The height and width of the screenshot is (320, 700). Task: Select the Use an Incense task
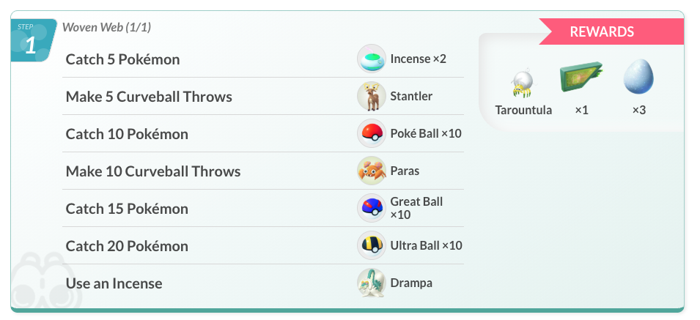[114, 283]
